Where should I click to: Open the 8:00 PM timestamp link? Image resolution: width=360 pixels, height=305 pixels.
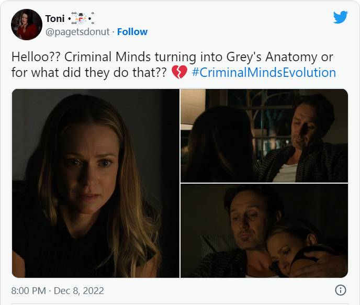pos(28,290)
